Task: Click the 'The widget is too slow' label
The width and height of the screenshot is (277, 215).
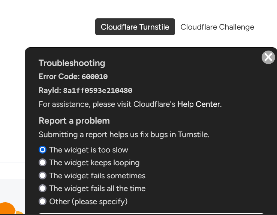Action: pos(89,150)
